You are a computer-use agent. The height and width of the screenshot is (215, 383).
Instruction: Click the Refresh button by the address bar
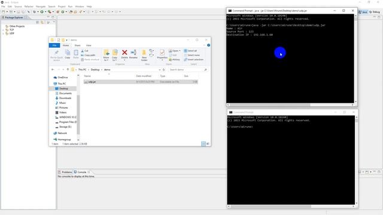coord(164,70)
